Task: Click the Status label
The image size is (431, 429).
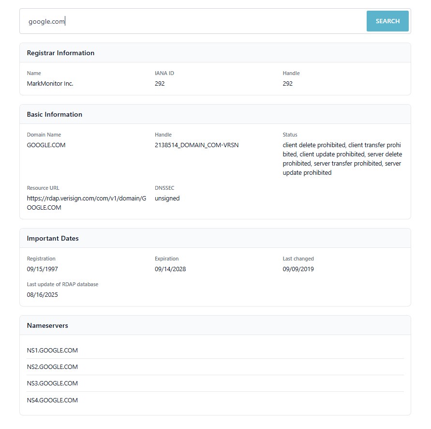Action: 290,135
